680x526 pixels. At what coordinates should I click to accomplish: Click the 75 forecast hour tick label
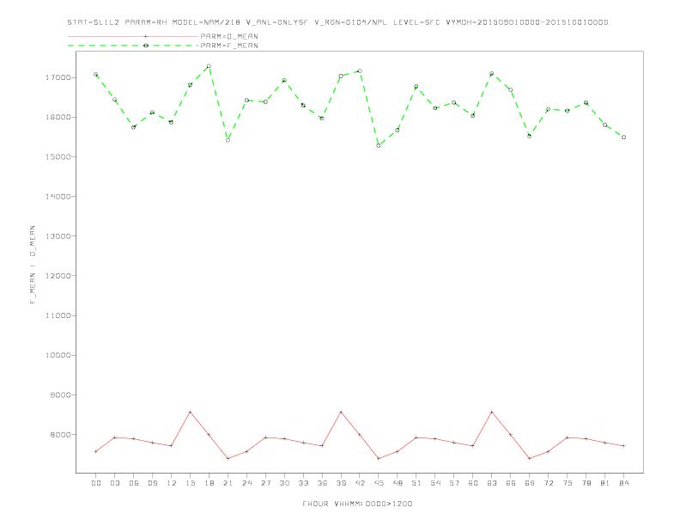click(568, 483)
